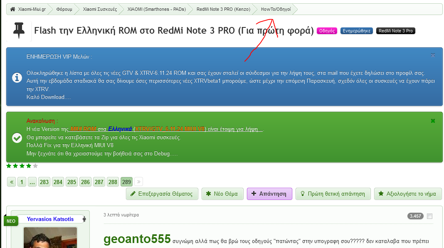The width and height of the screenshot is (444, 248).
Task: Click the checkmark icon in the green notice
Action: 17,138
